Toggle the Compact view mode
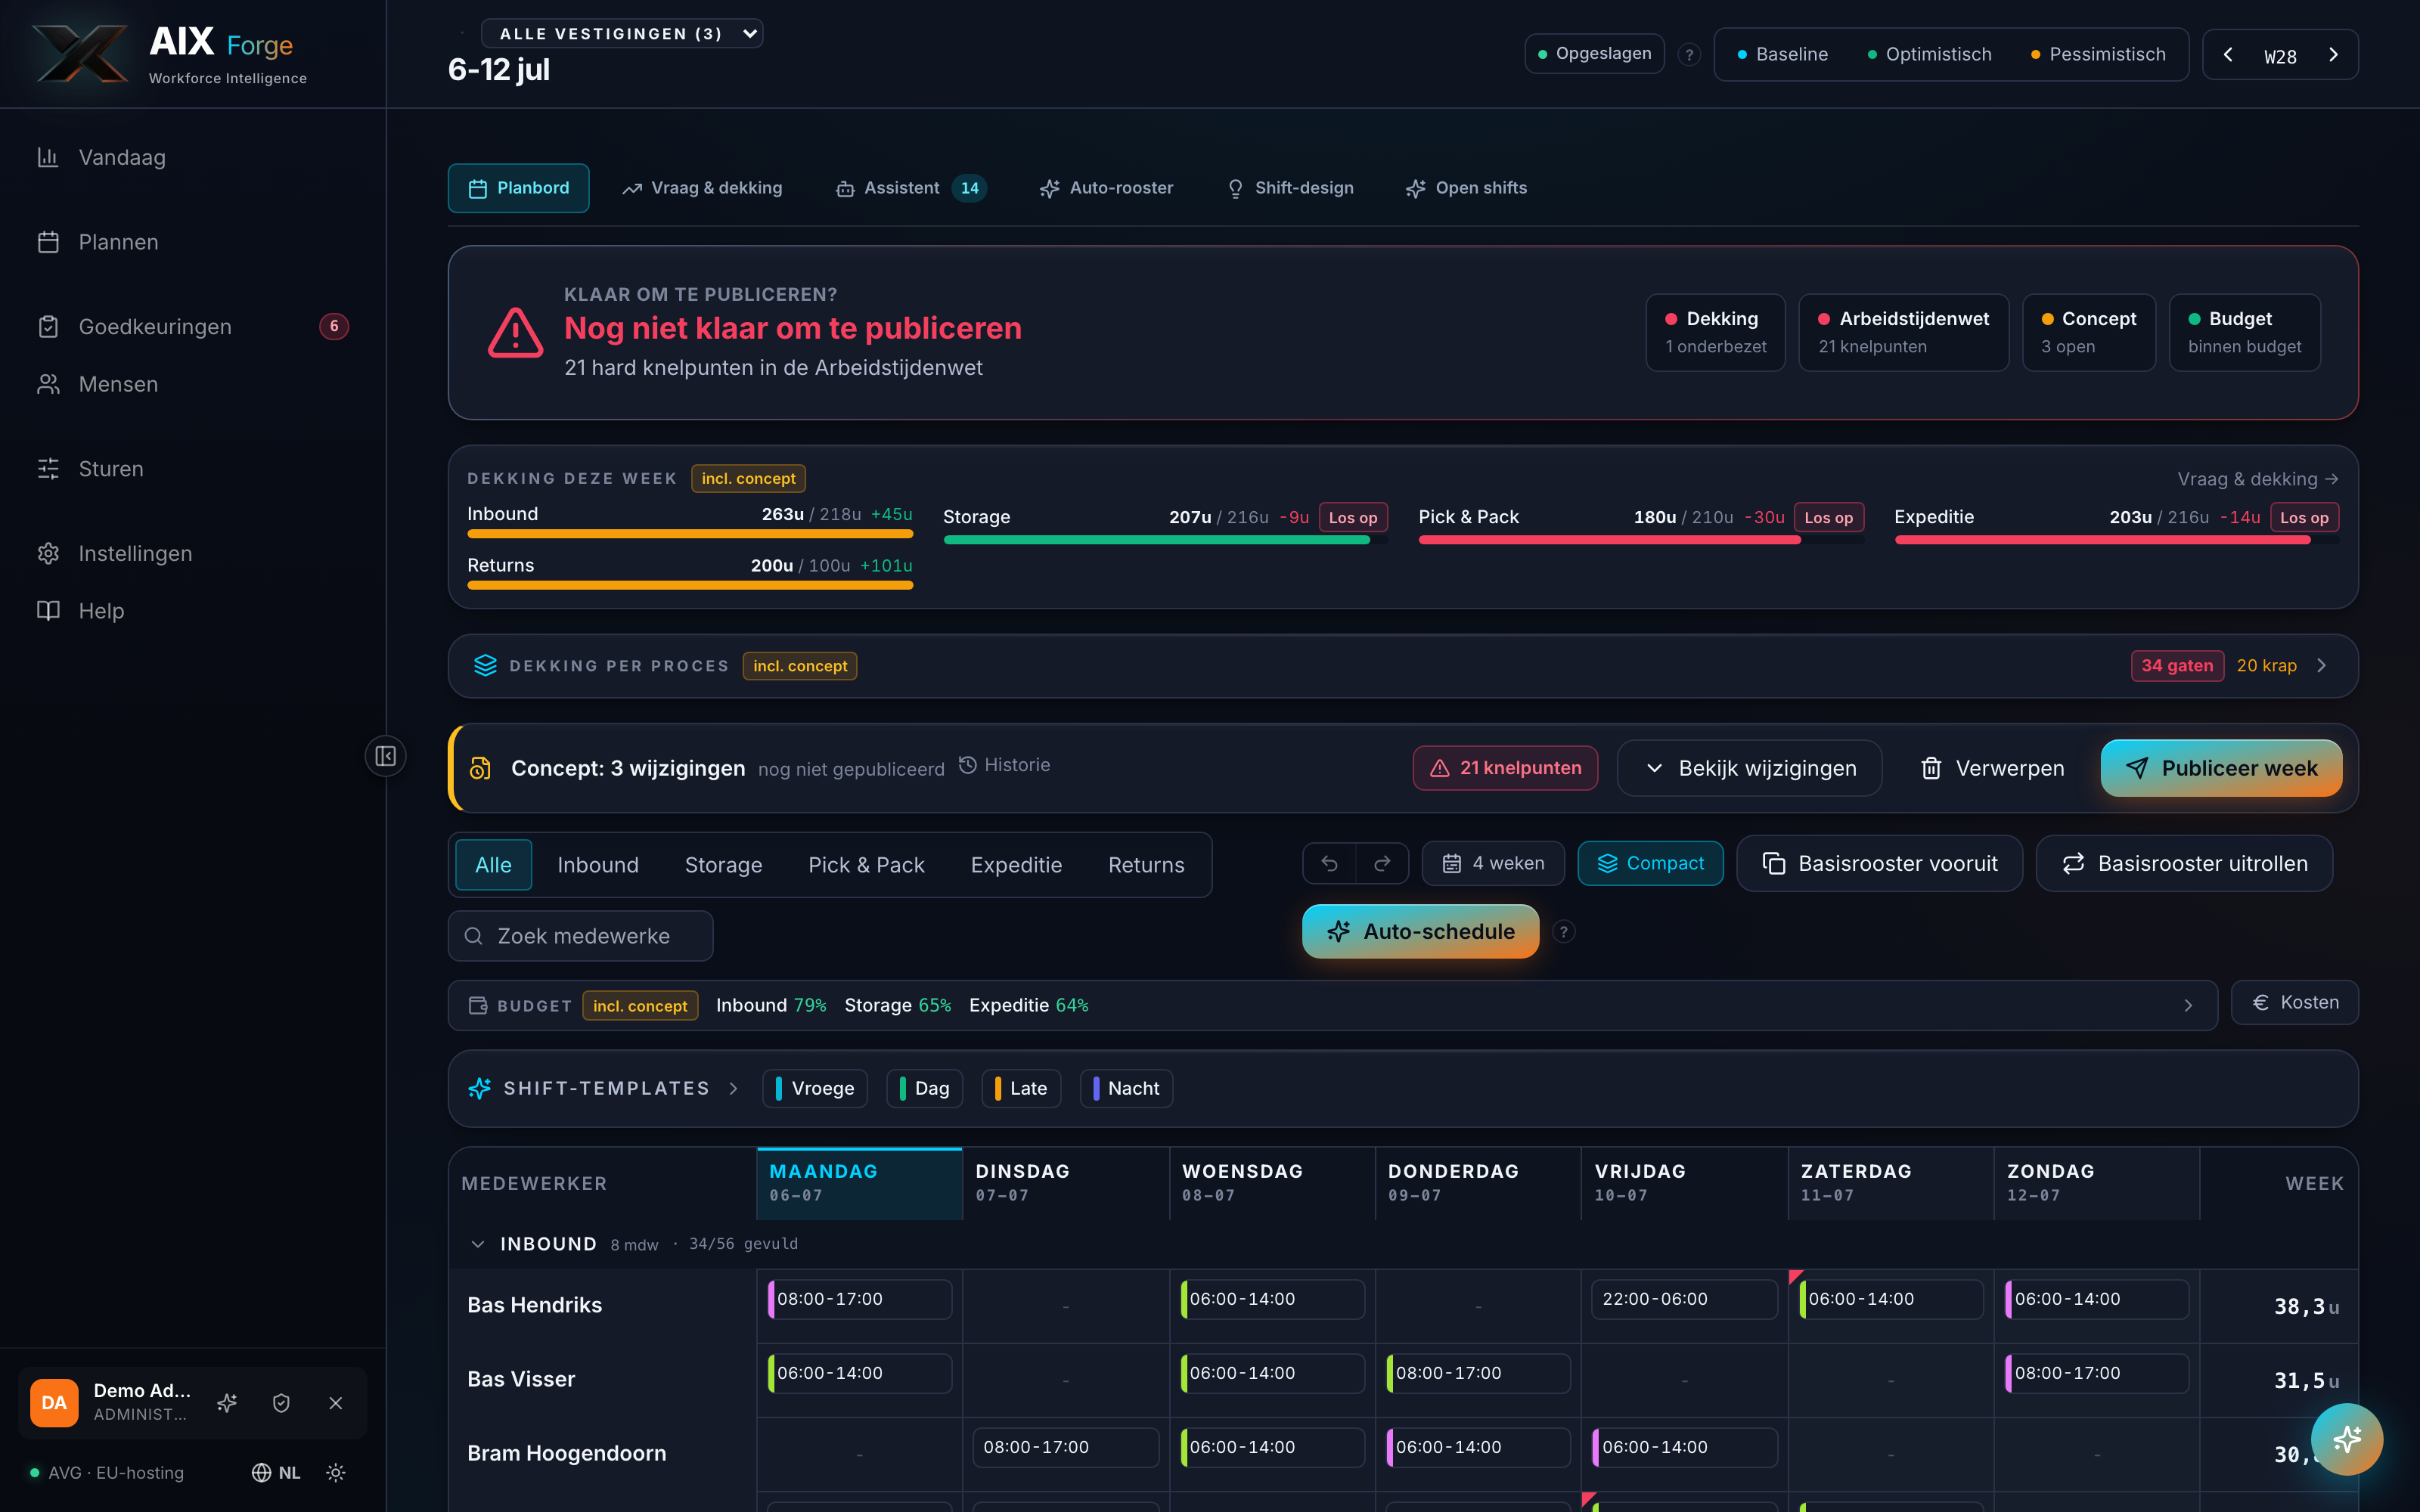The height and width of the screenshot is (1512, 2420). pos(1650,863)
